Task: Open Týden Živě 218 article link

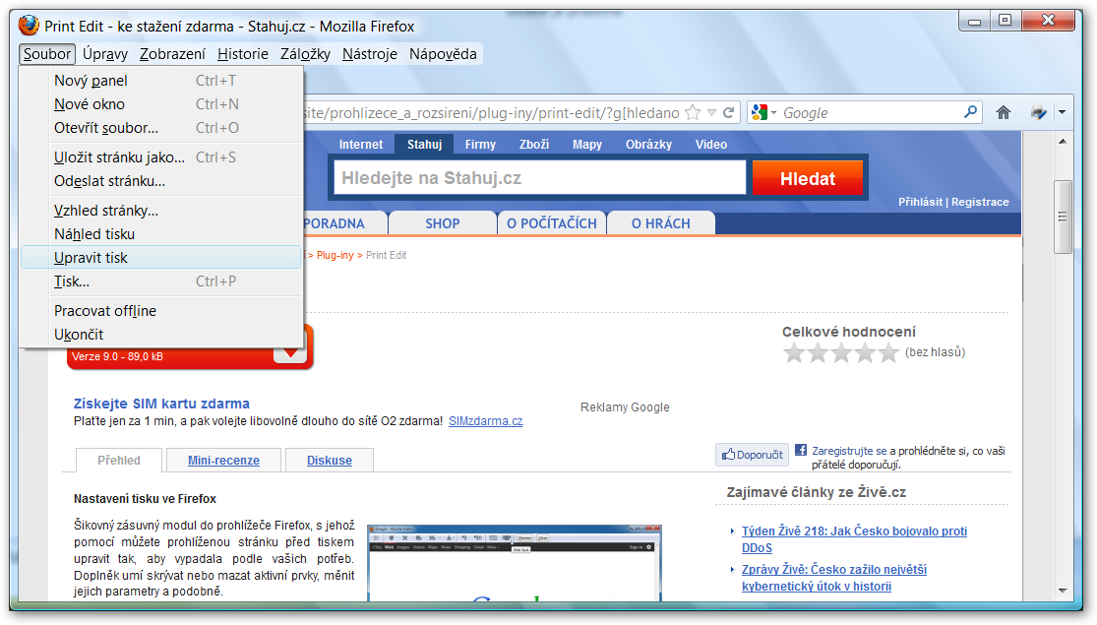Action: [x=854, y=539]
